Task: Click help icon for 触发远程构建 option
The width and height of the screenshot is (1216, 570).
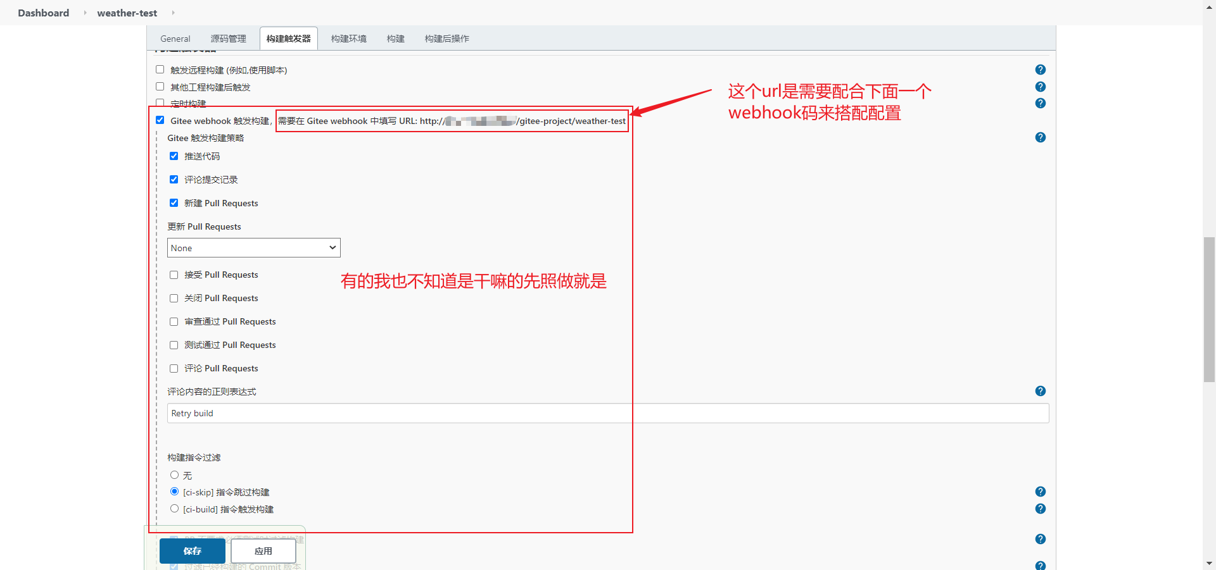Action: [1040, 70]
